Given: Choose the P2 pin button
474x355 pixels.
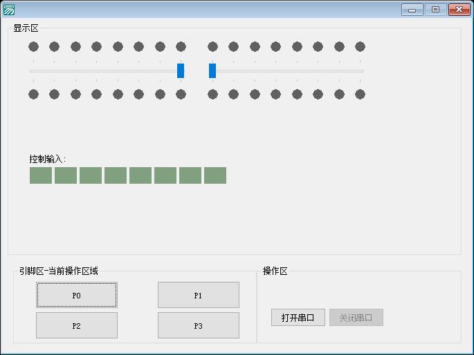Looking at the screenshot, I should click(77, 325).
